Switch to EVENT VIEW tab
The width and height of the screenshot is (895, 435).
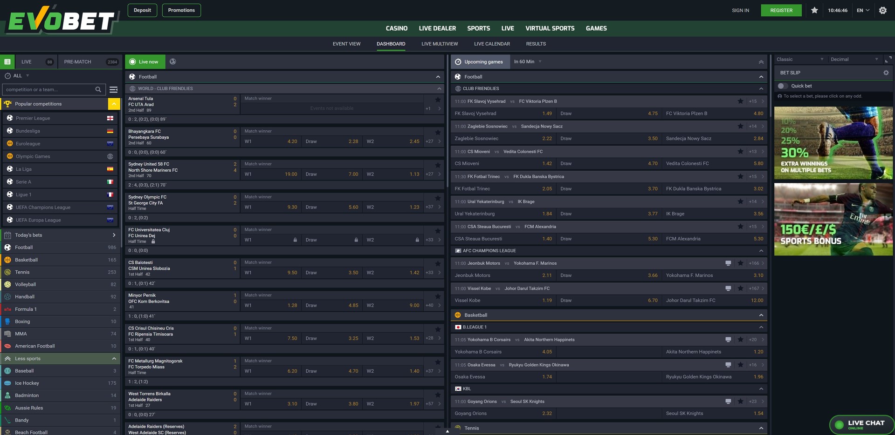coord(346,44)
